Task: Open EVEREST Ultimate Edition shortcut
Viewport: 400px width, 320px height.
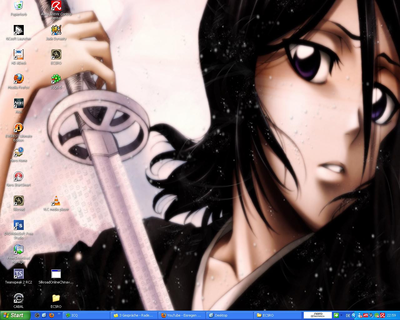Action: pyautogui.click(x=18, y=128)
